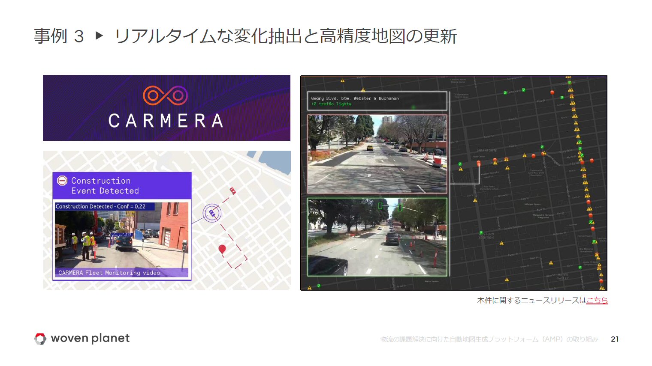This screenshot has height=366, width=652.
Task: Open the lower street view photo with traffic lights
Action: pos(377,237)
